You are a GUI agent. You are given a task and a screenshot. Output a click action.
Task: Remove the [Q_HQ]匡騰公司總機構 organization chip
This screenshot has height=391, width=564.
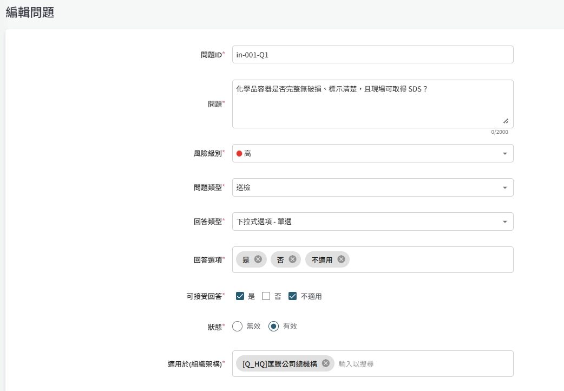point(325,363)
